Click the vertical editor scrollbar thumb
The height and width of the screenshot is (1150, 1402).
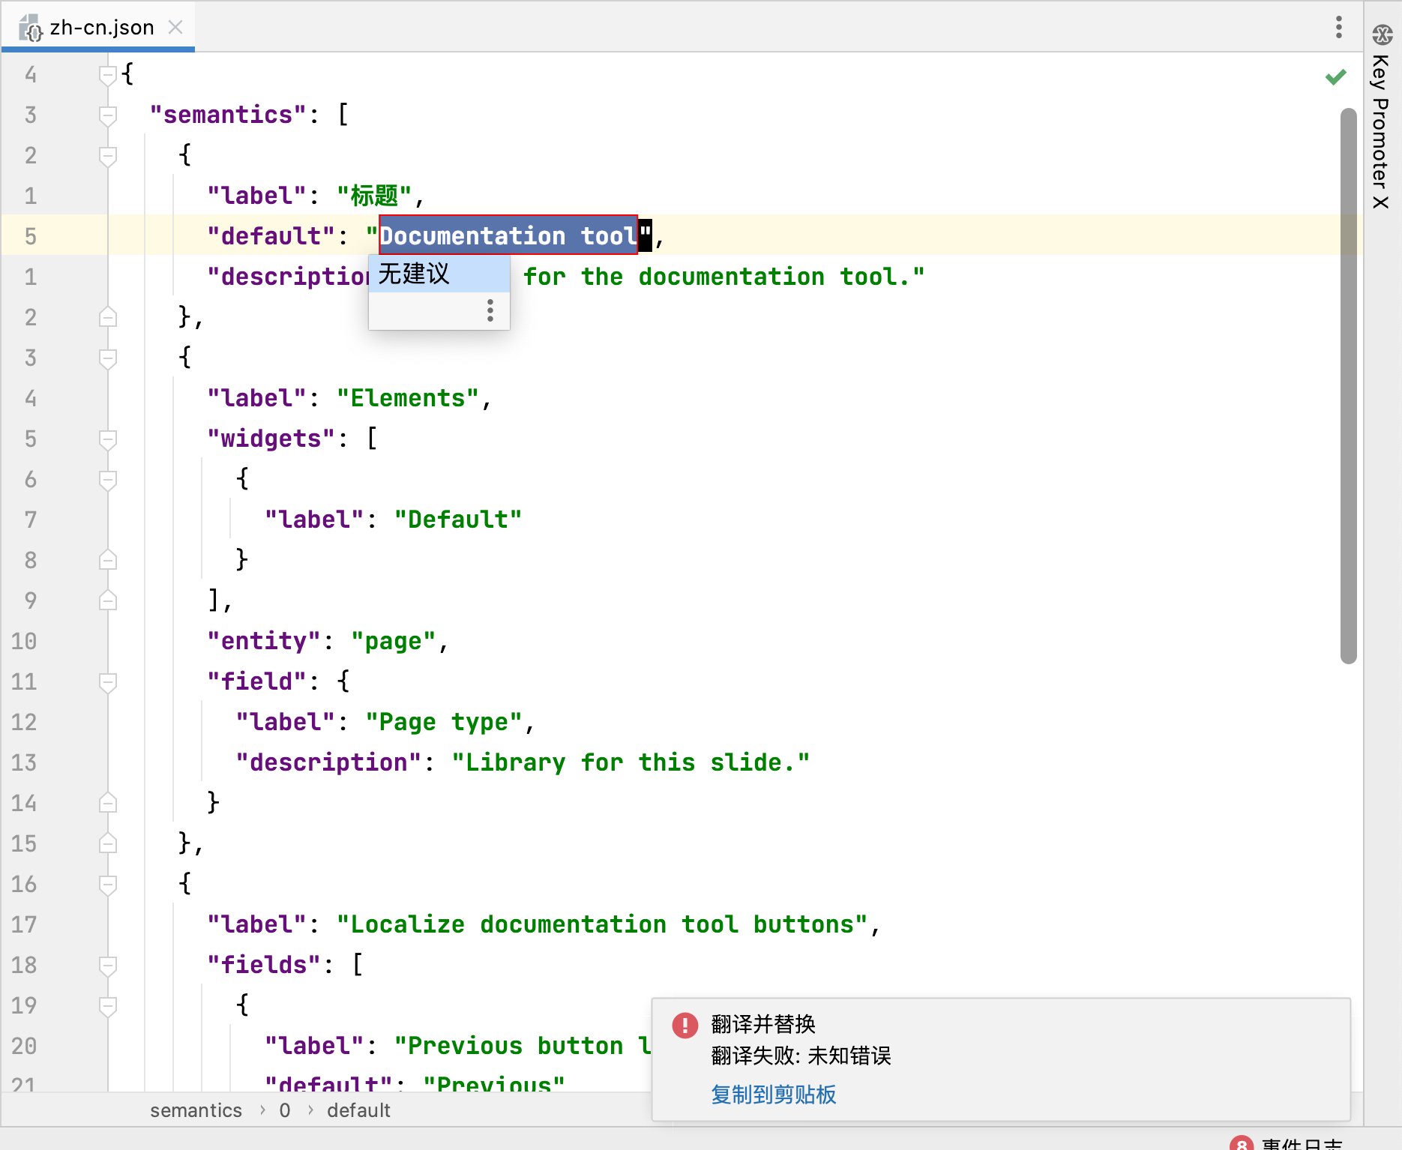click(1348, 386)
